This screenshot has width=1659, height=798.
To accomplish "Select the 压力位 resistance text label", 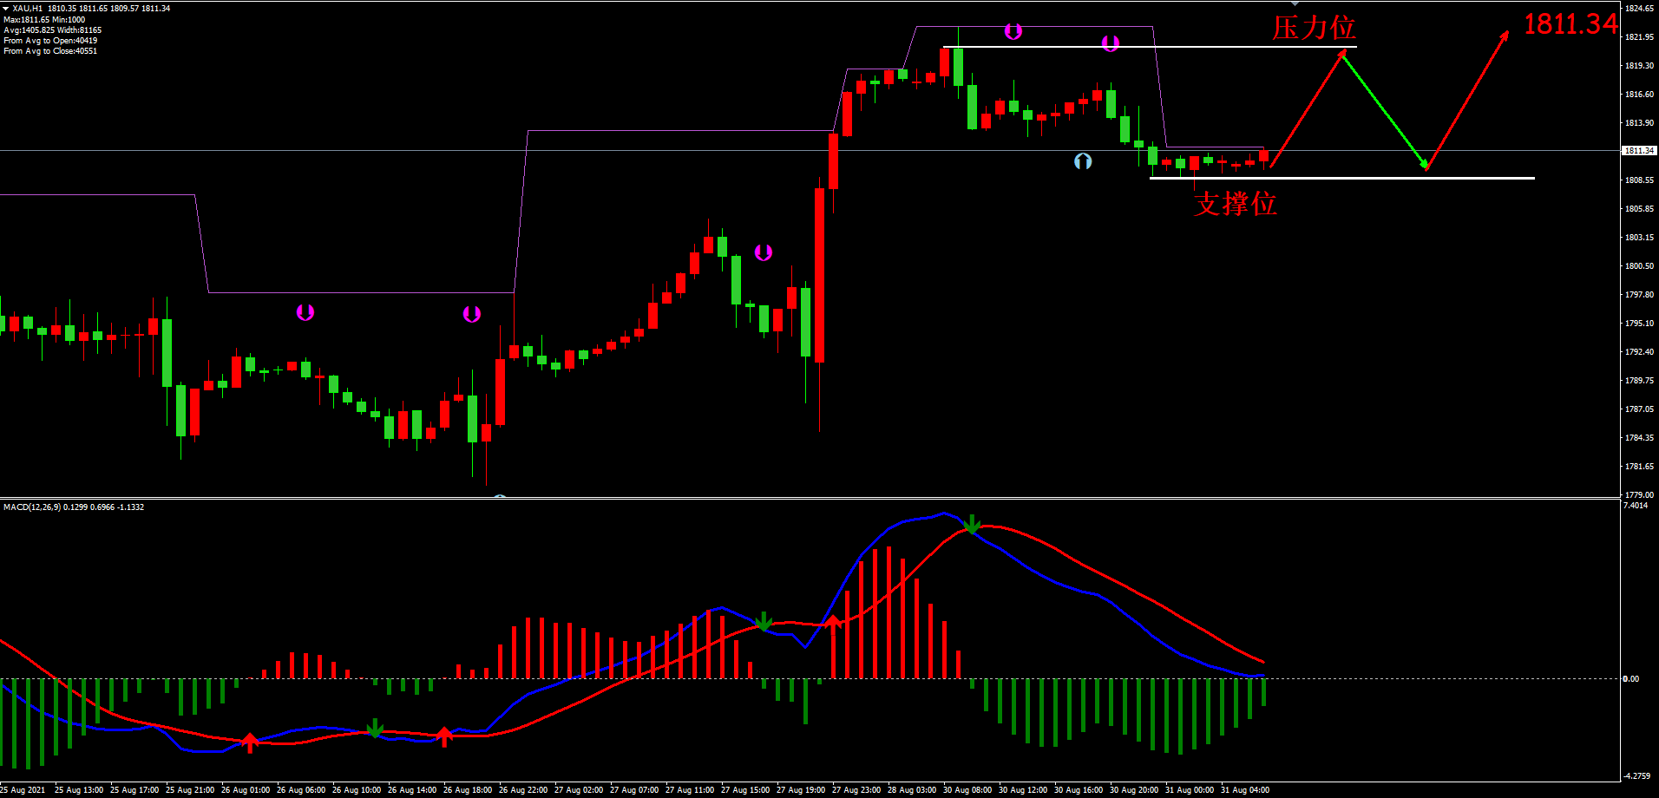I will pyautogui.click(x=1314, y=27).
